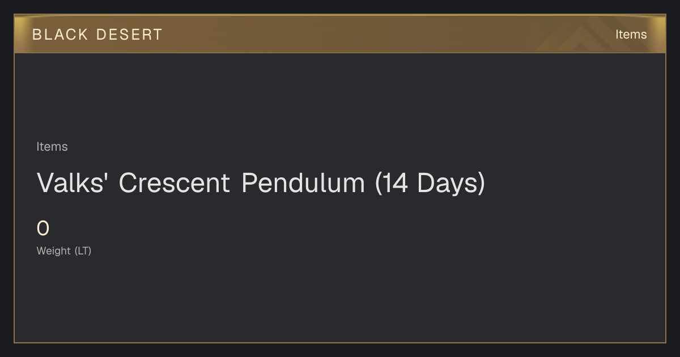Click the BLACK DESERT logo text
This screenshot has width=680, height=357.
(x=97, y=35)
